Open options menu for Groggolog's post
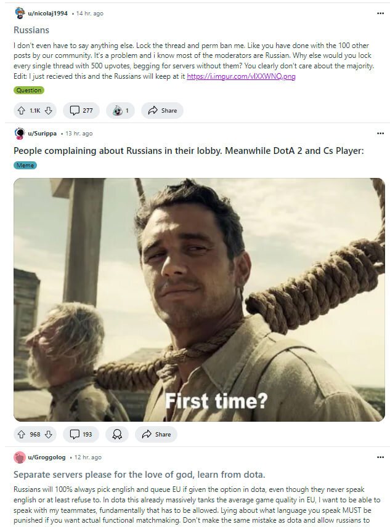This screenshot has width=390, height=527. tap(380, 457)
